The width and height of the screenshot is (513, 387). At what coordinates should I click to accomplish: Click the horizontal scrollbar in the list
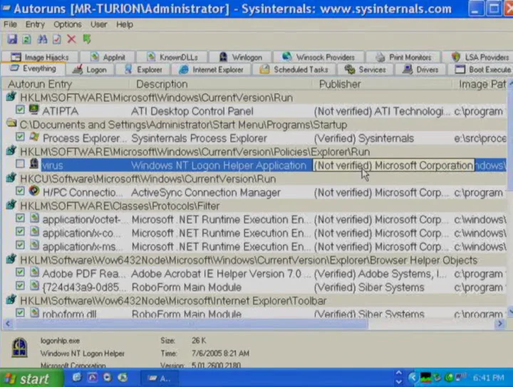pyautogui.click(x=214, y=324)
